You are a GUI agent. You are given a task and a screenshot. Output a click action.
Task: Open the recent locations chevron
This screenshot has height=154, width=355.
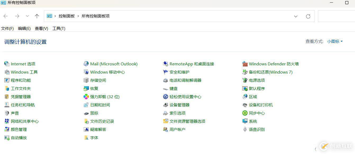pyautogui.click(x=27, y=16)
